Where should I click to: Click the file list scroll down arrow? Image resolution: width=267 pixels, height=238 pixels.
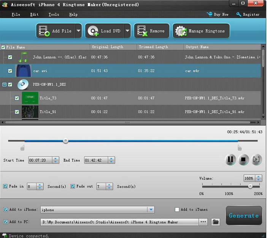click(263, 117)
